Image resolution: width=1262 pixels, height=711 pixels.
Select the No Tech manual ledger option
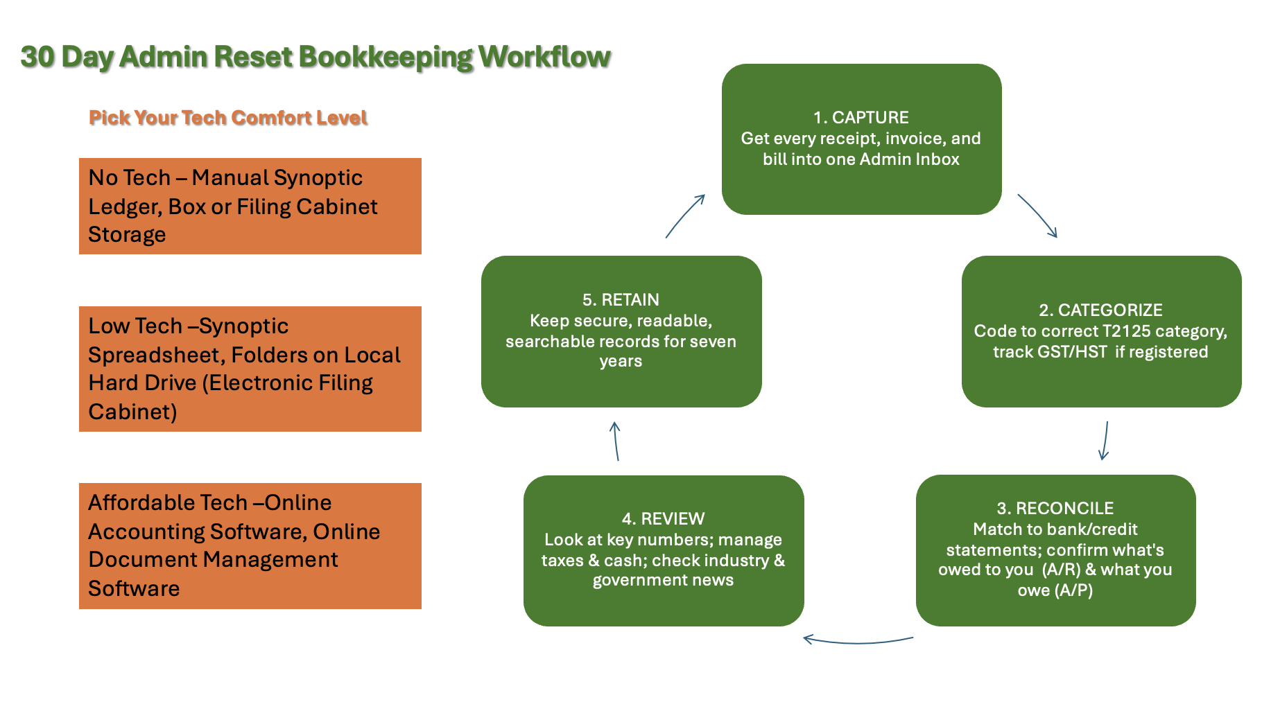pos(250,206)
